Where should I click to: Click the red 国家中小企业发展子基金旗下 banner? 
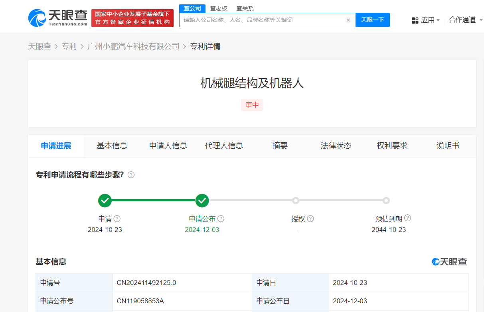[132, 18]
